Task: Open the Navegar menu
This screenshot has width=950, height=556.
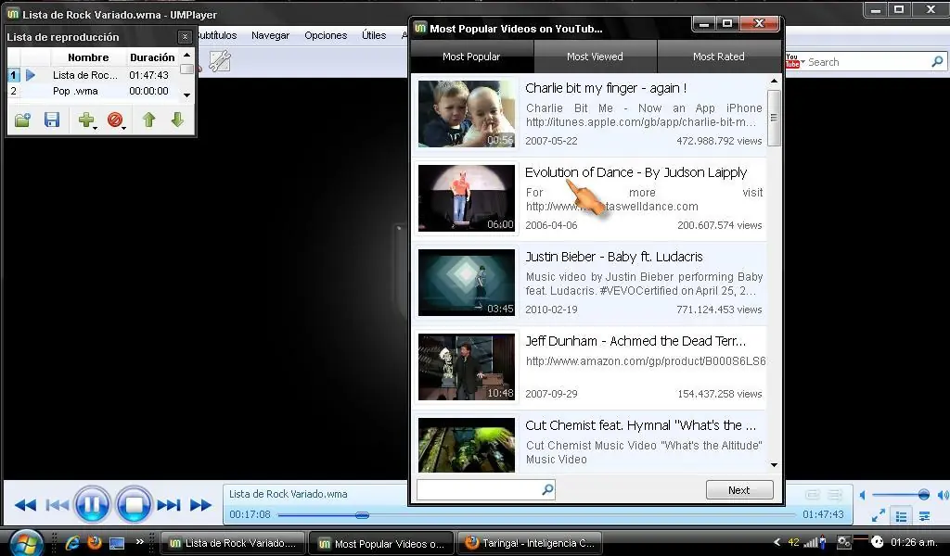Action: coord(270,36)
